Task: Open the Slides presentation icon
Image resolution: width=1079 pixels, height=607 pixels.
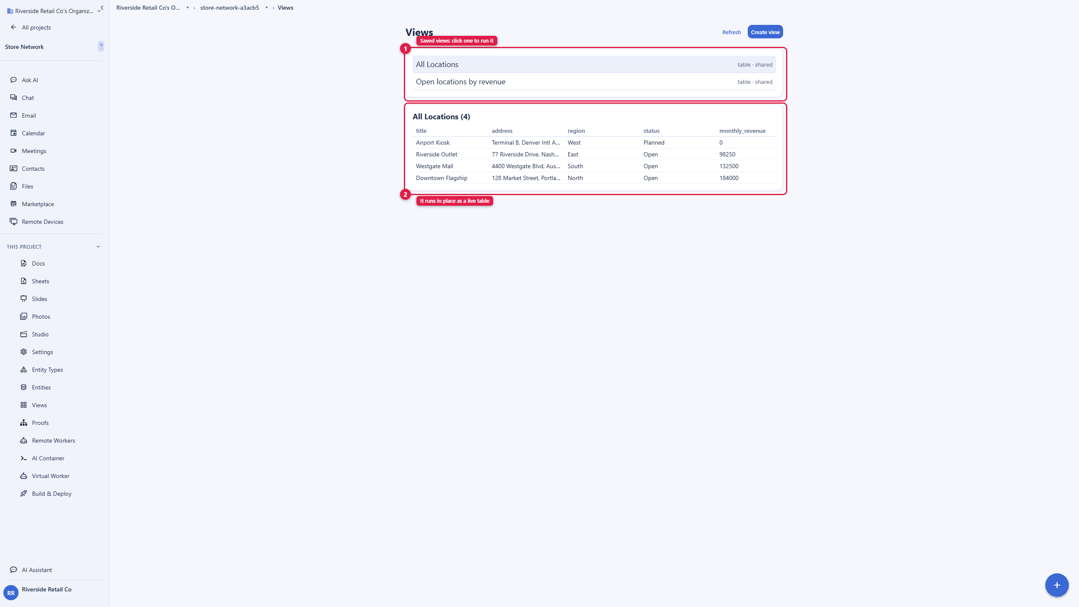Action: click(24, 298)
